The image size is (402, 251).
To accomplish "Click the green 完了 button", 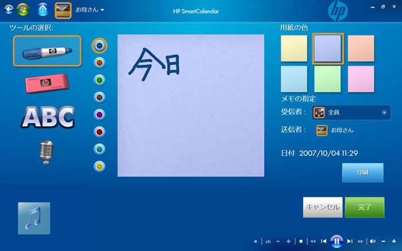I will [x=365, y=207].
